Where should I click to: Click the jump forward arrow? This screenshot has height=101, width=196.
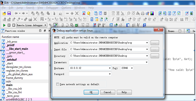pos(23,13)
